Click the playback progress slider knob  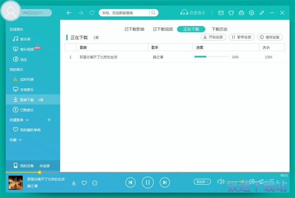pos(39,172)
